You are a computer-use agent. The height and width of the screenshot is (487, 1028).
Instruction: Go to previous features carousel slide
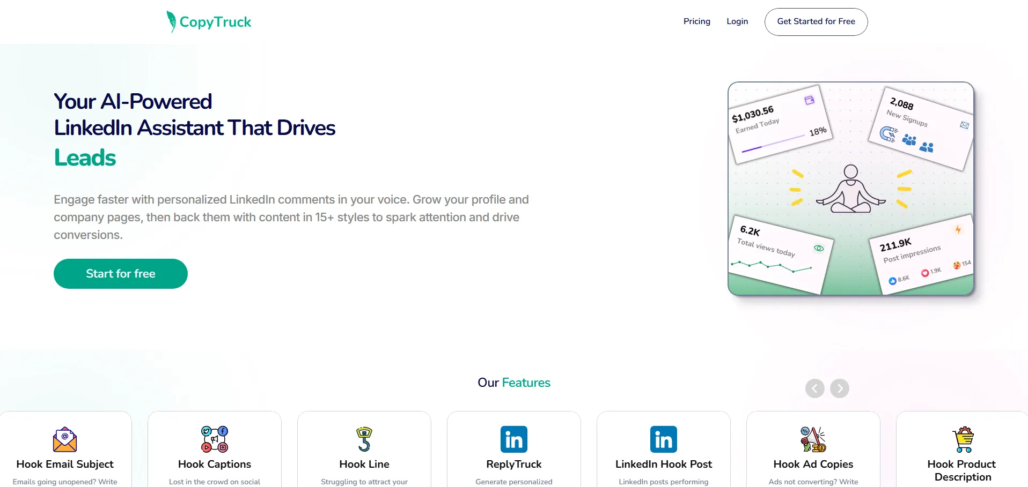[814, 388]
